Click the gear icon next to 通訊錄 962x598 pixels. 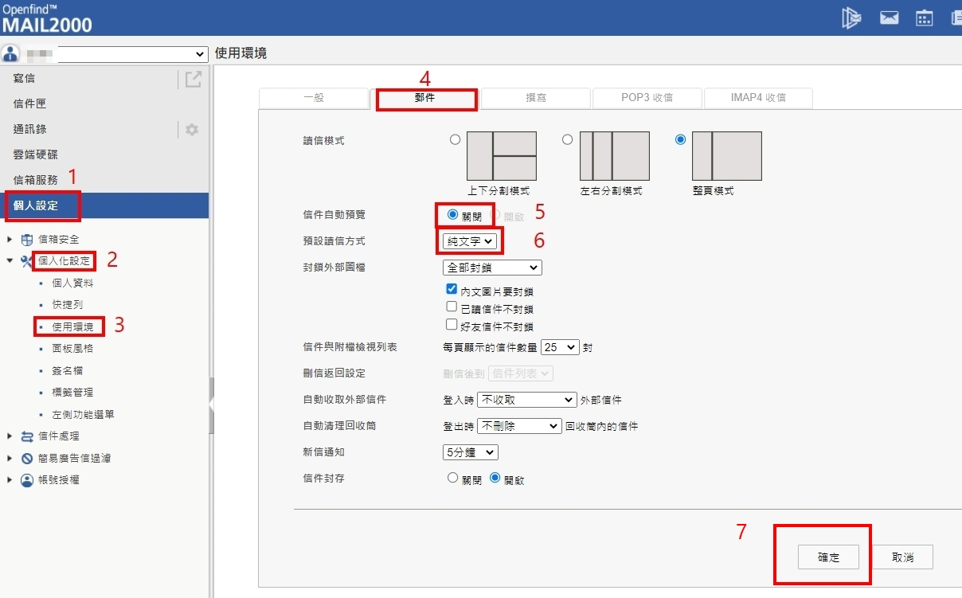[192, 129]
